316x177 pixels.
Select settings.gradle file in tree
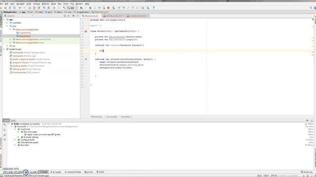coord(27,69)
